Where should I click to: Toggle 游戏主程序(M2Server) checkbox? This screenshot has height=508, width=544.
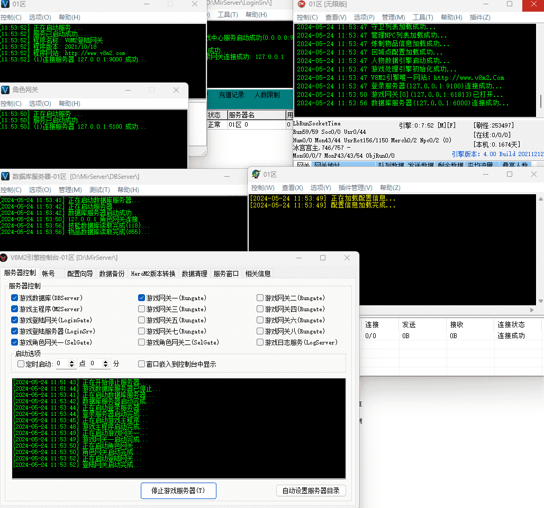point(15,309)
